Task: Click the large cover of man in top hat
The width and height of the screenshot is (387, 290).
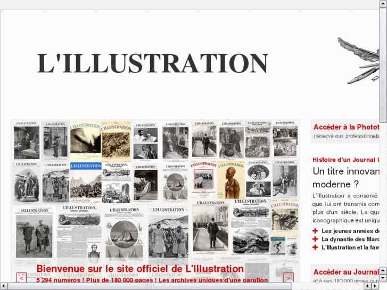Action: point(211,227)
